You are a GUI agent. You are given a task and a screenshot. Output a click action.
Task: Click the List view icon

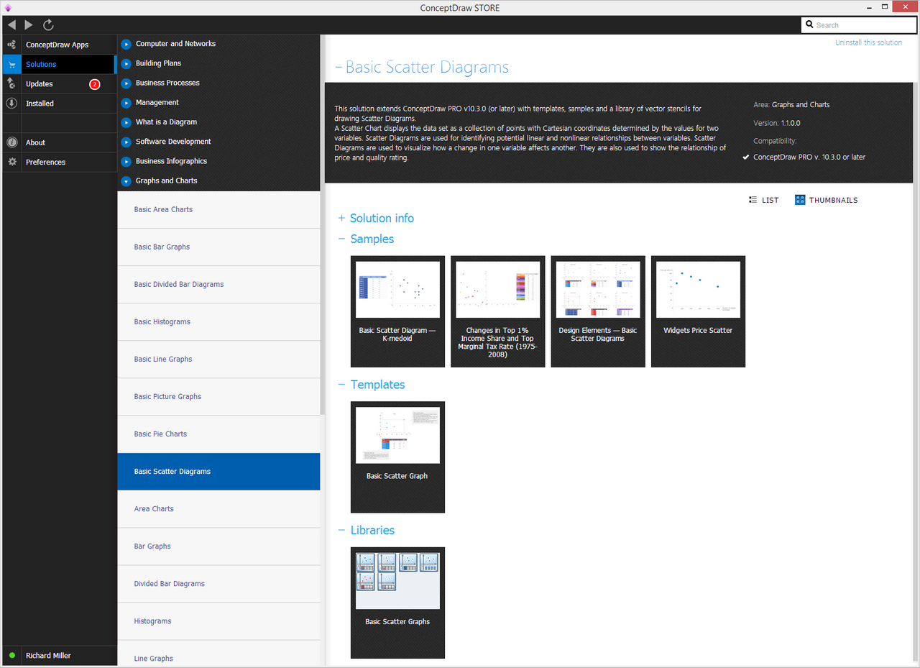[x=753, y=200]
